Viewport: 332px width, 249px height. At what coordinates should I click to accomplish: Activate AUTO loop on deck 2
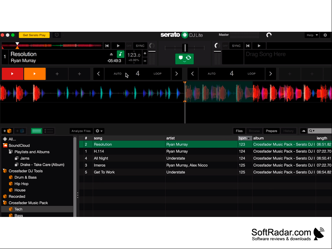point(212,74)
